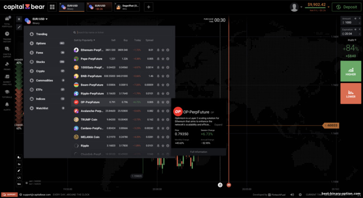The image size is (363, 198).
Task: Click the user avatar icon
Action: coord(294,7)
